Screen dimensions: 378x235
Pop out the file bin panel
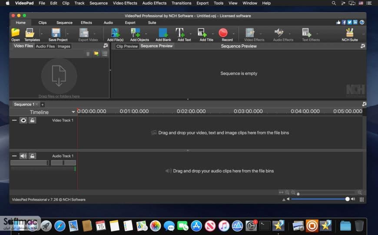105,45
